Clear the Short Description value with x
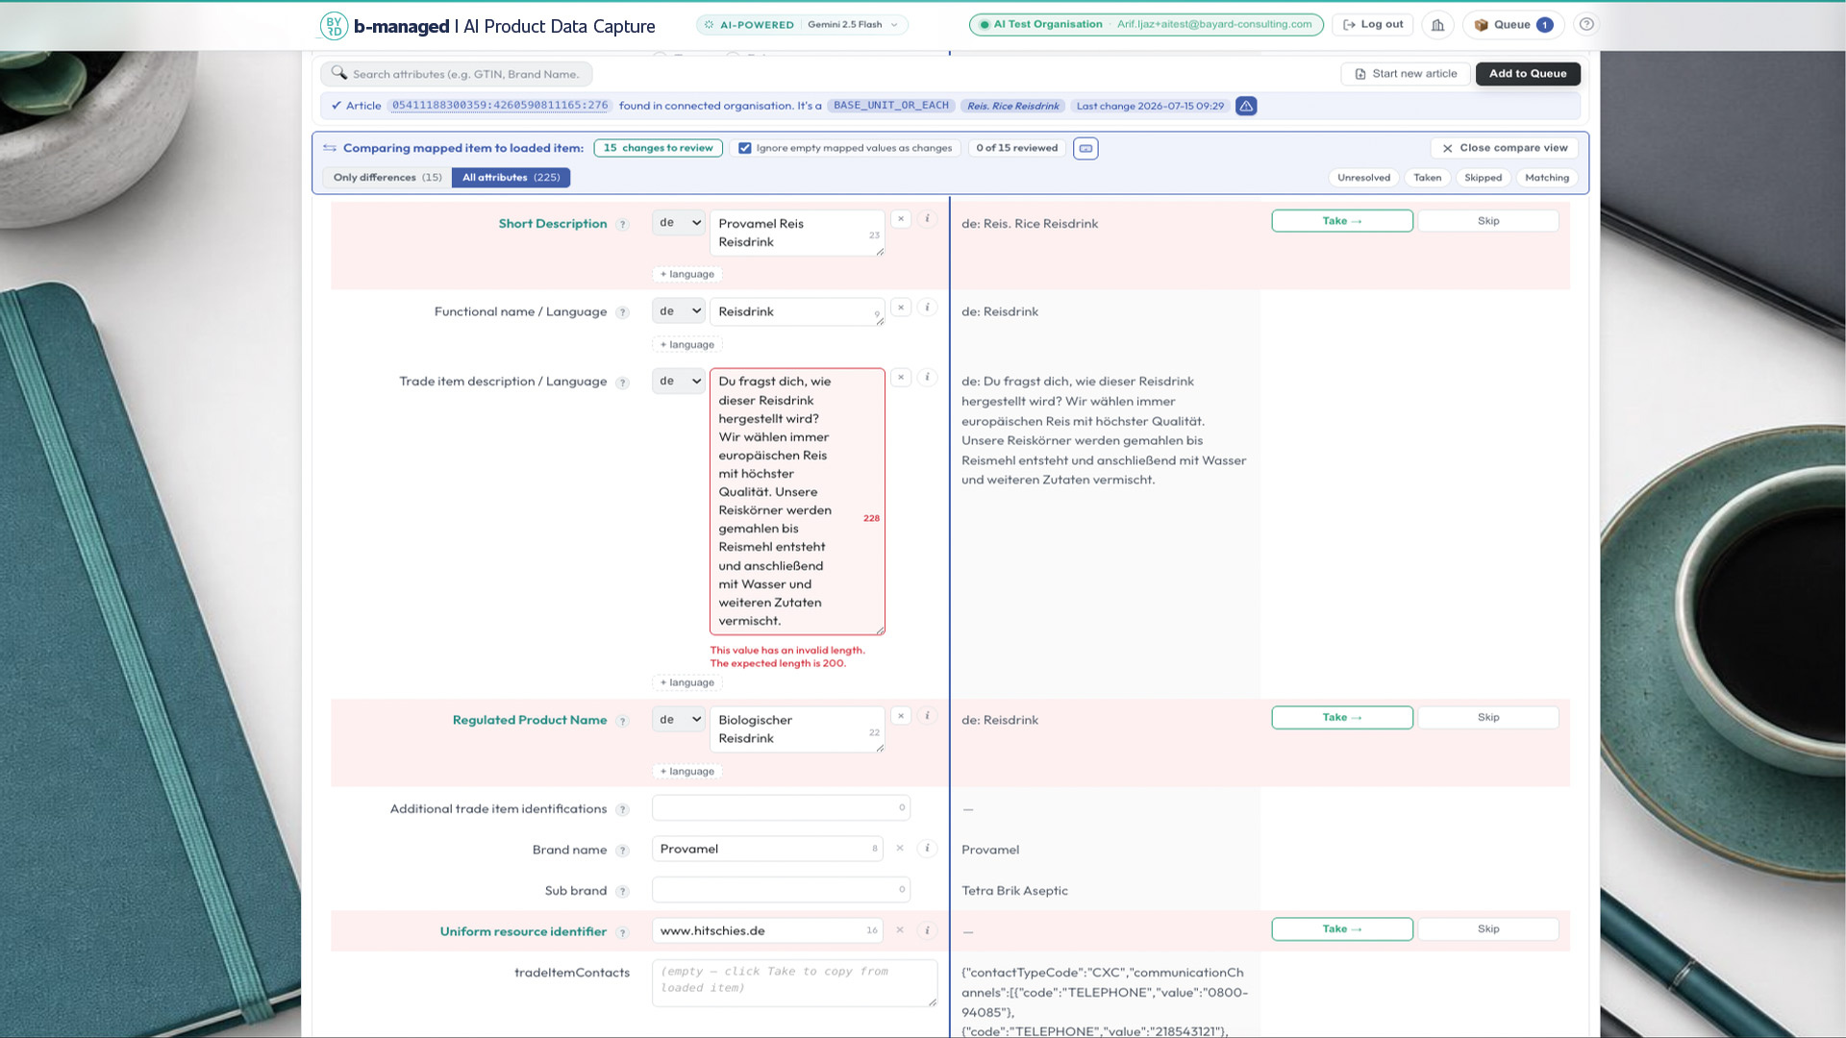 pyautogui.click(x=901, y=219)
